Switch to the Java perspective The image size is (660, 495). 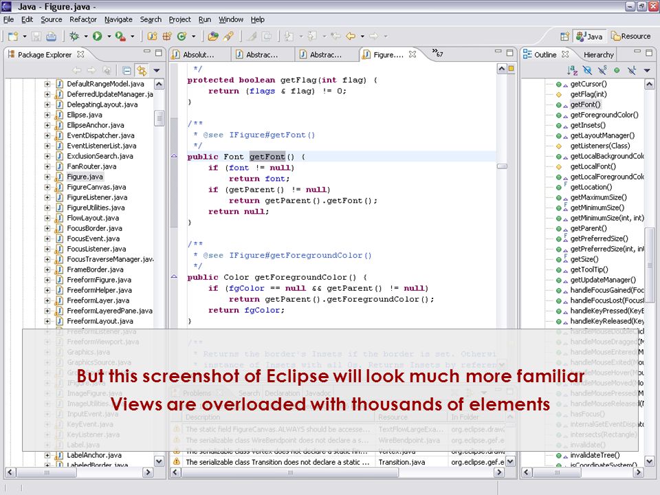pos(589,36)
